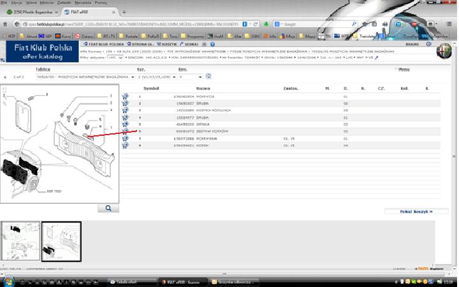Viewport: 459px width, 287px height.
Task: Click the search bar magnifier icon
Action: pyautogui.click(x=354, y=24)
